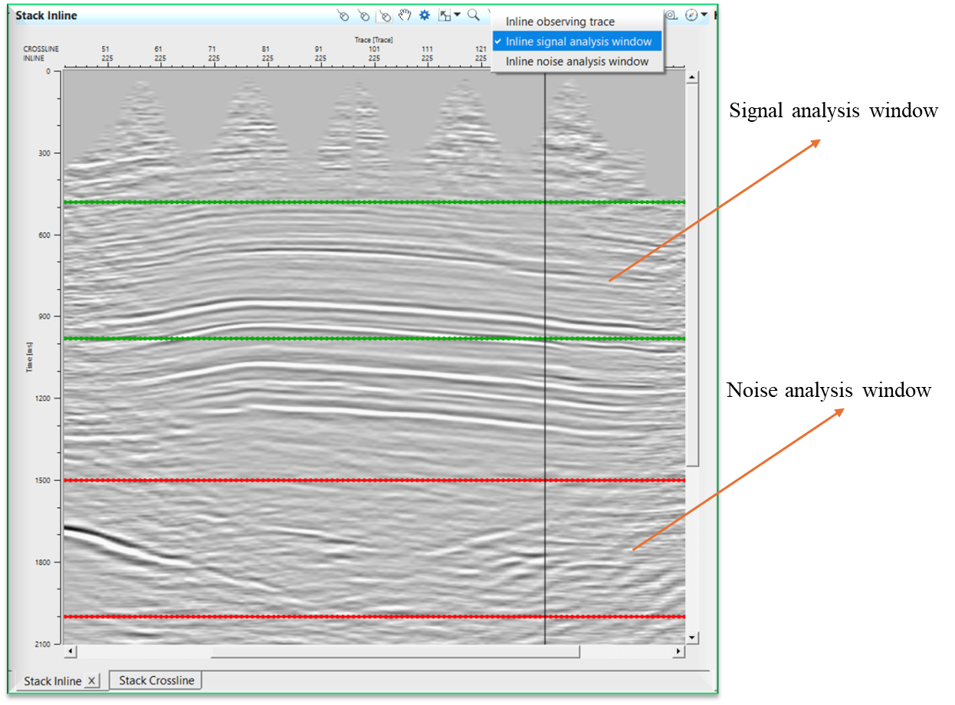Switch to the Stack Crossline tab
955x705 pixels.
[x=156, y=680]
